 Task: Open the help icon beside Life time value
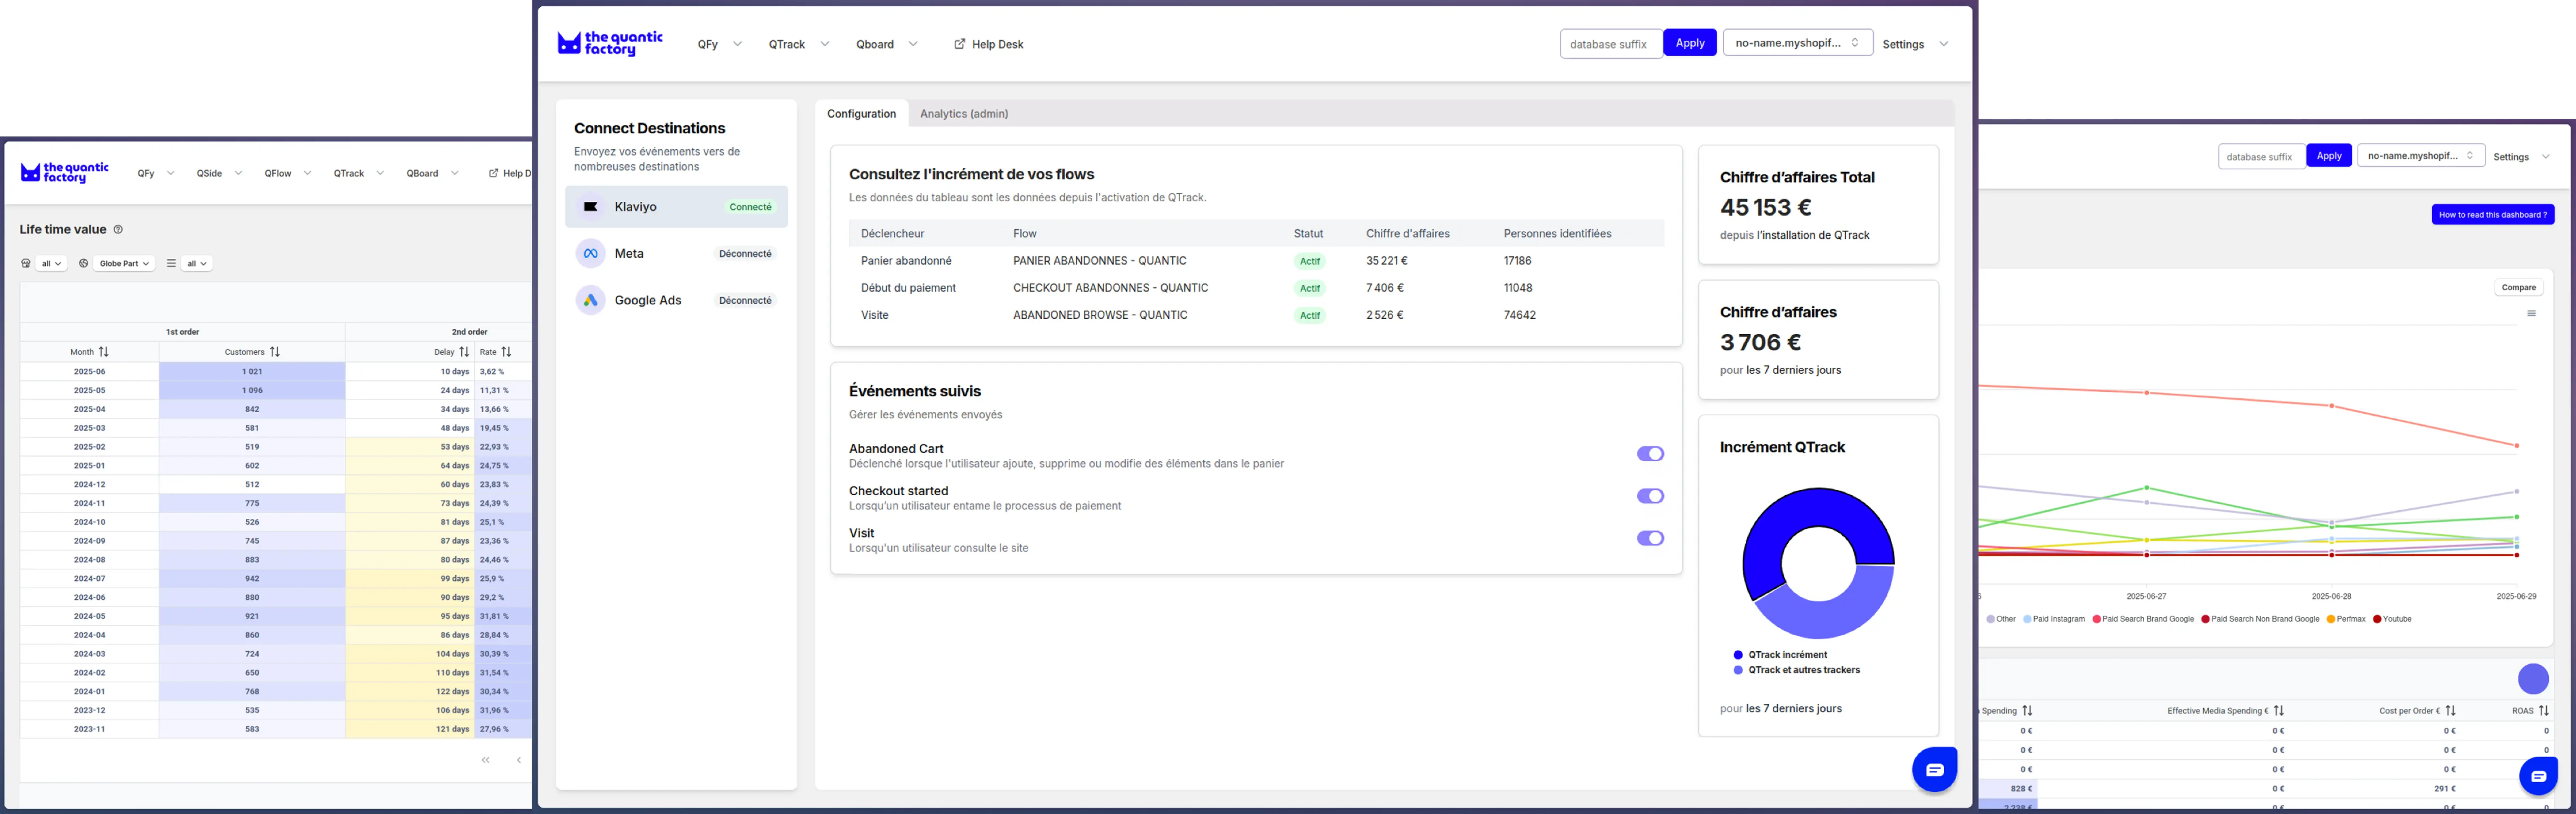118,230
